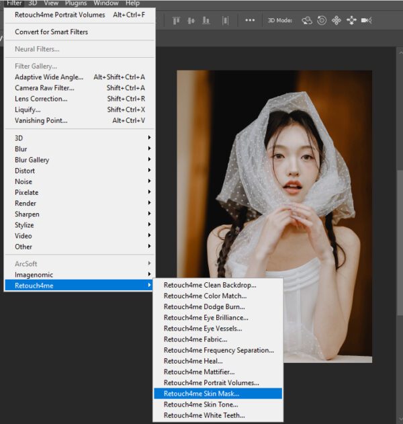Select Liquify from Filter menu
This screenshot has width=403, height=424.
(28, 110)
